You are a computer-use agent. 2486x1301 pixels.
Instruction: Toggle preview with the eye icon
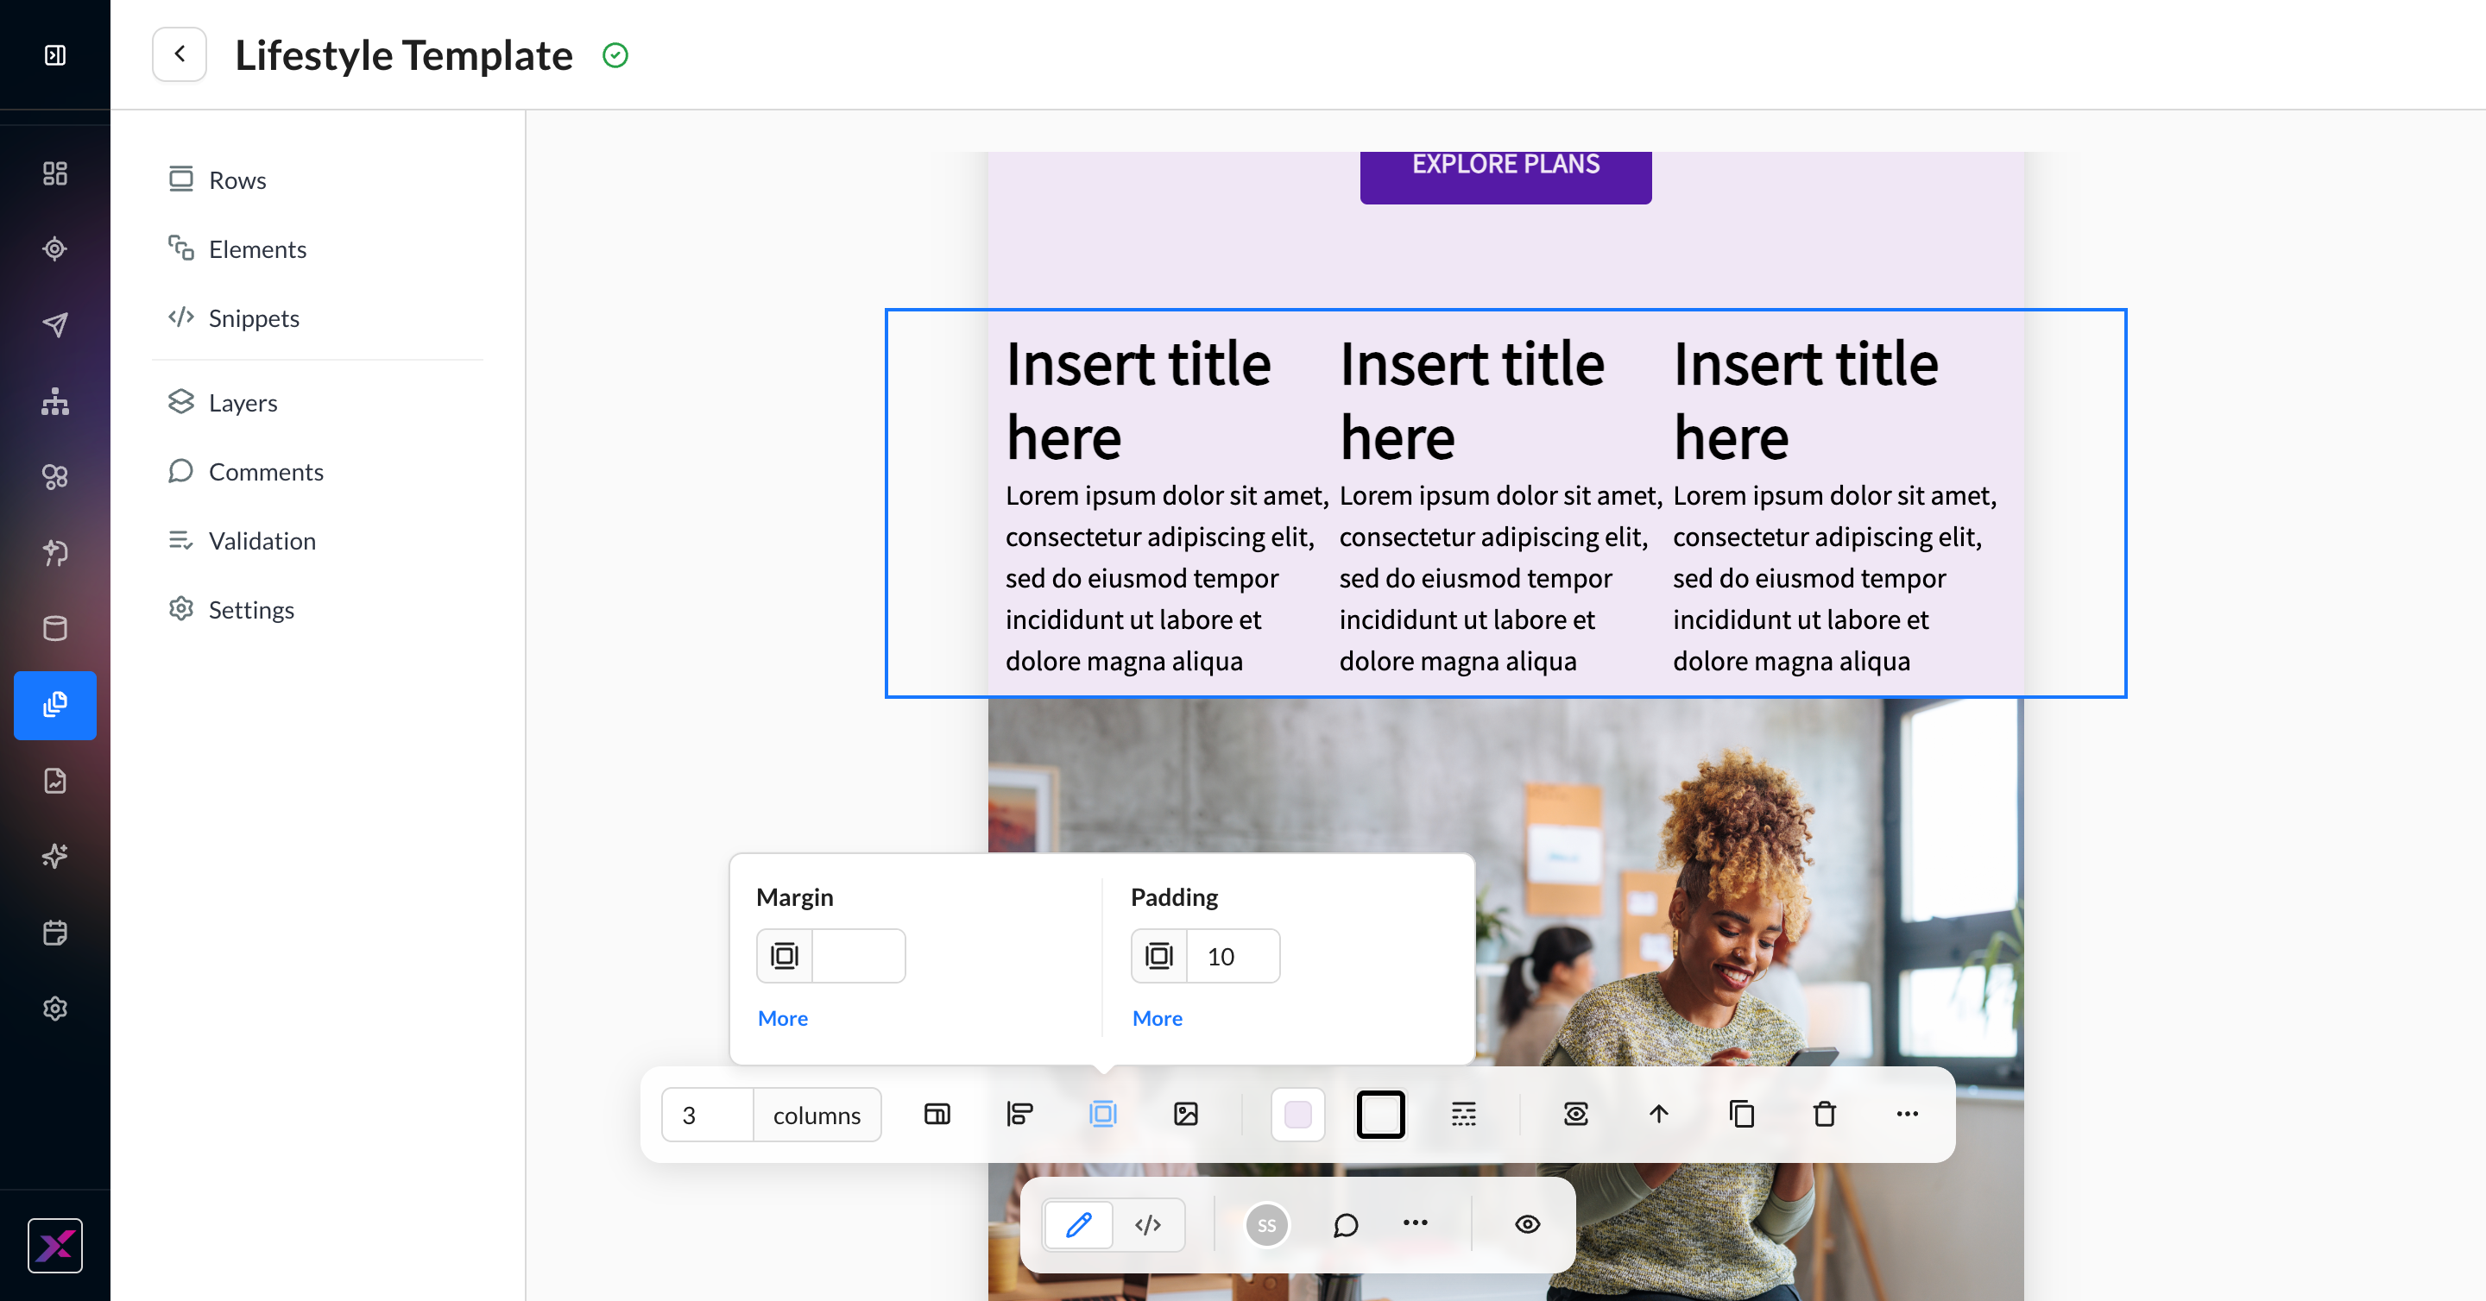(x=1528, y=1225)
